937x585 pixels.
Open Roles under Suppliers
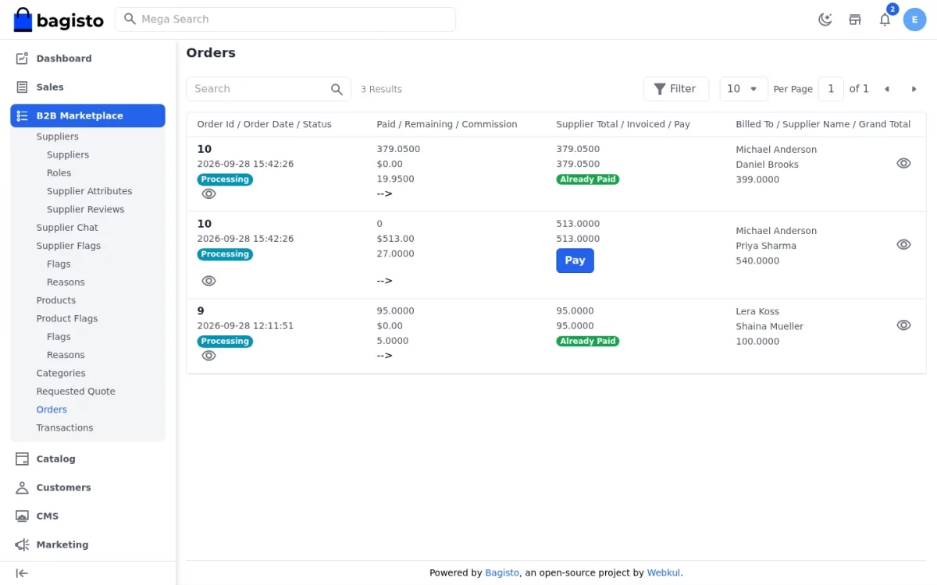(x=59, y=173)
